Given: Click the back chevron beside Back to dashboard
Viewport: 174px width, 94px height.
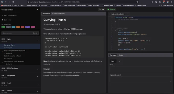Looking at the screenshot, I should pyautogui.click(x=2, y=16).
